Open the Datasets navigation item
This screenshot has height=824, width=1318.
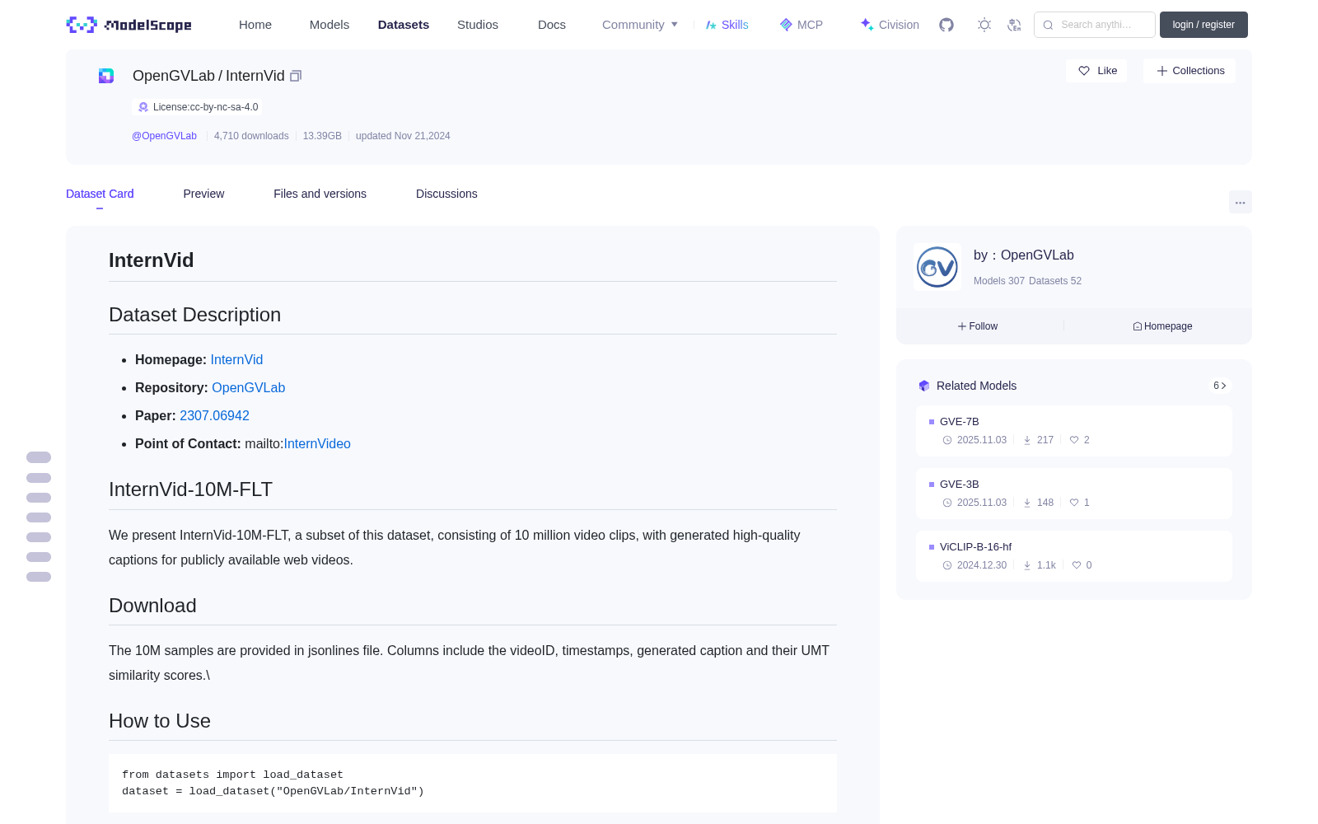coord(404,25)
